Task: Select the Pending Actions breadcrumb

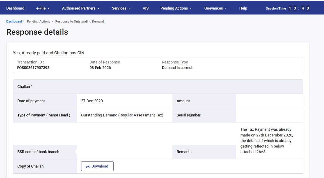Action: point(38,21)
